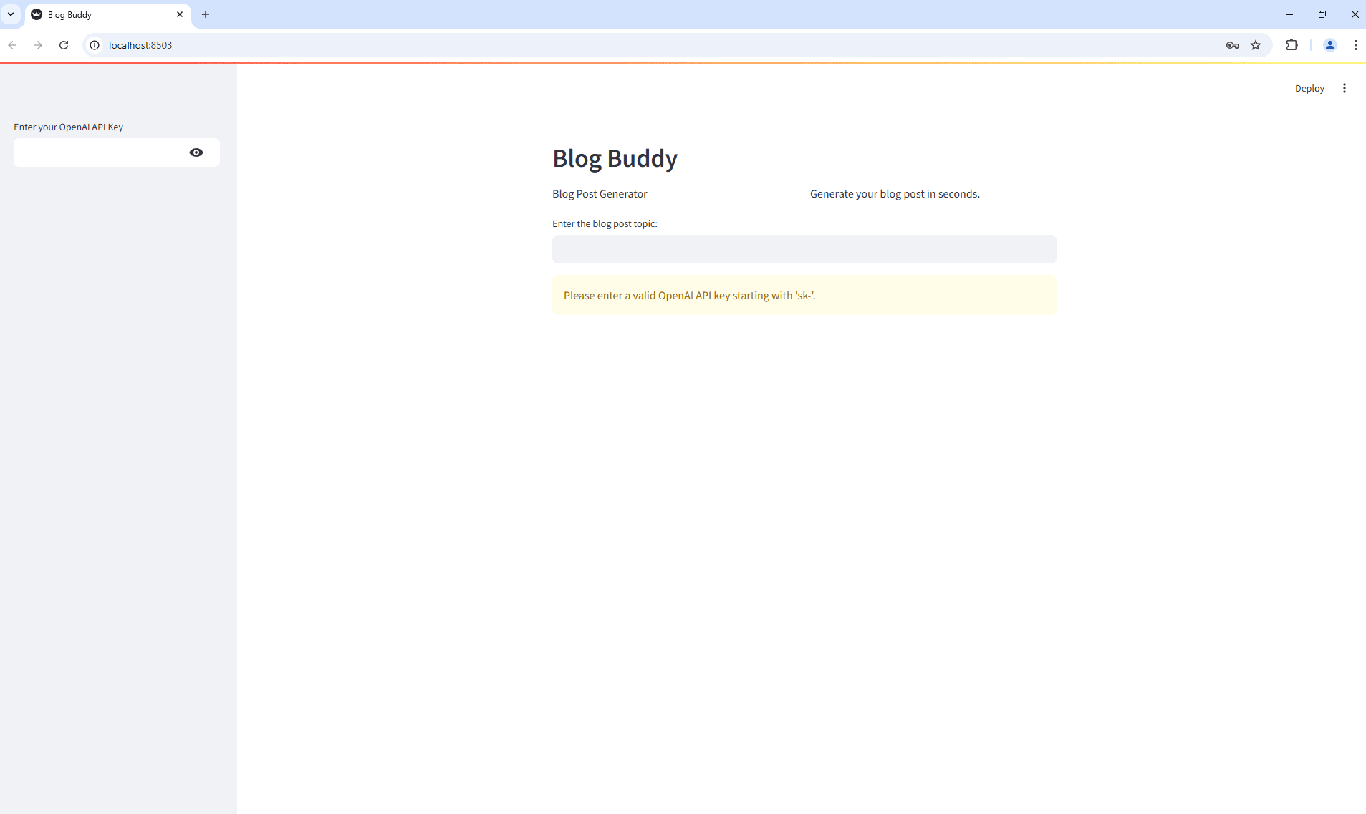
Task: Open the Streamlit main menu (three dots)
Action: click(1344, 88)
